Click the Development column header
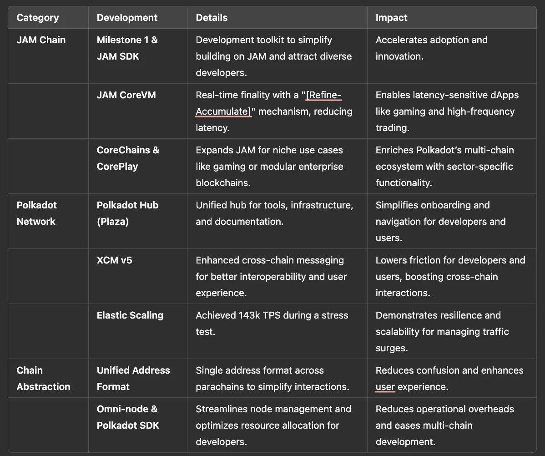This screenshot has width=545, height=456. pyautogui.click(x=127, y=18)
